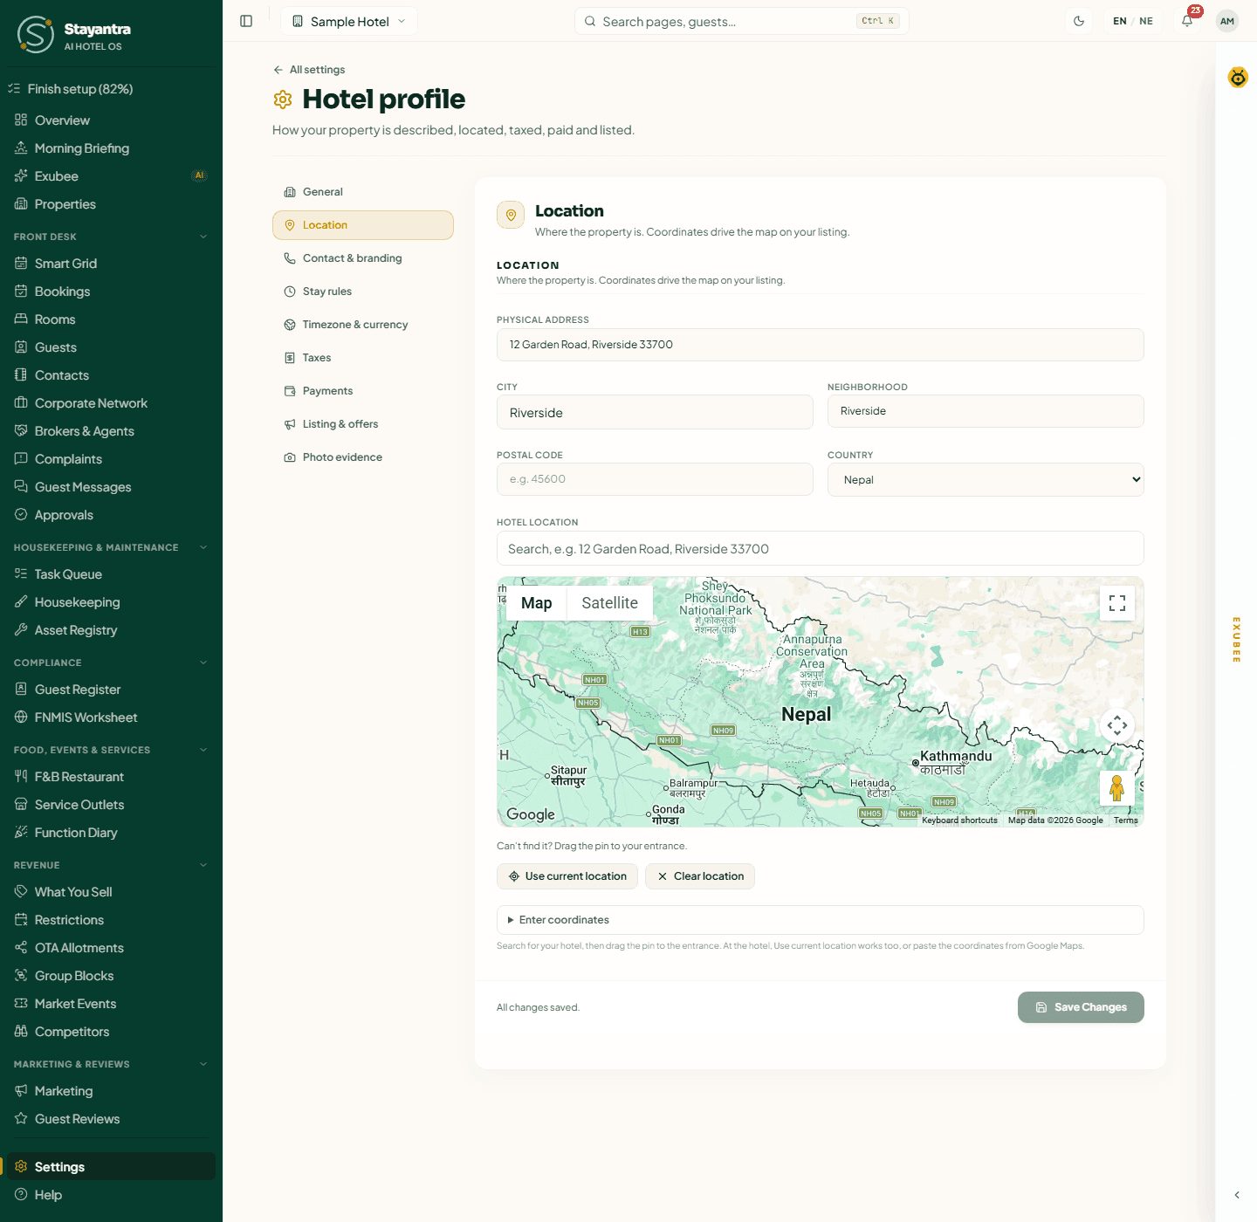Open the AM user avatar menu
The image size is (1257, 1222).
coord(1227,21)
